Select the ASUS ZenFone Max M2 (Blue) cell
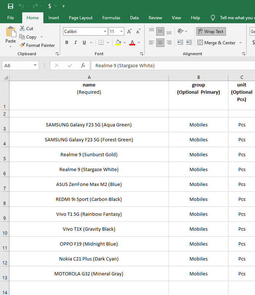The width and height of the screenshot is (255, 295). [x=89, y=185]
